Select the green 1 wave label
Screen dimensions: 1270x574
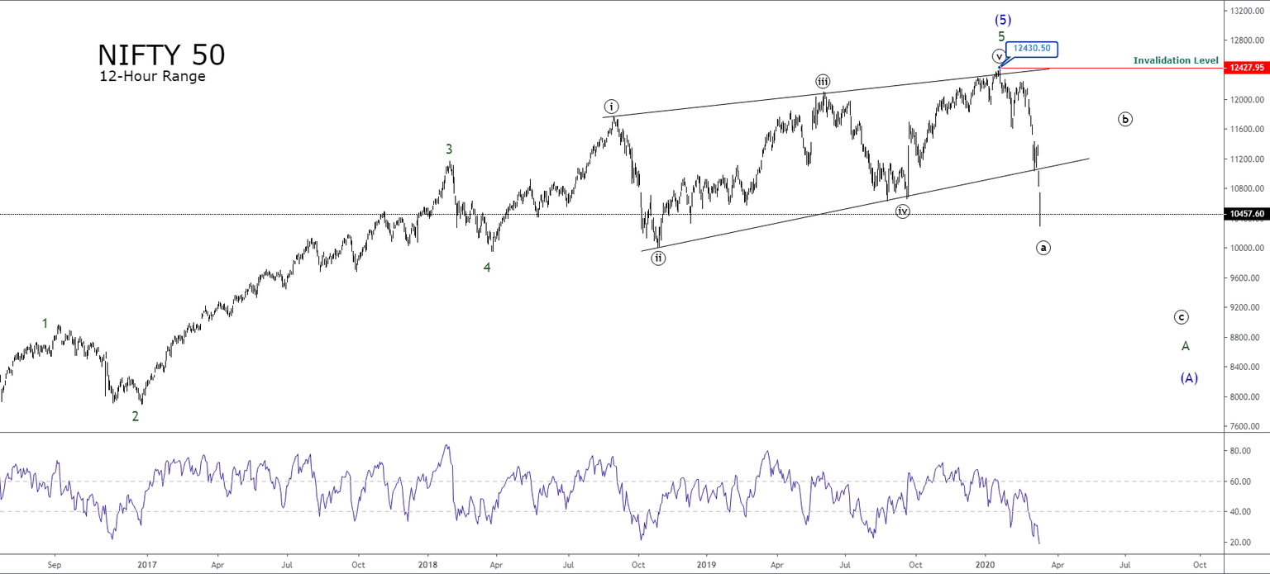(x=45, y=323)
